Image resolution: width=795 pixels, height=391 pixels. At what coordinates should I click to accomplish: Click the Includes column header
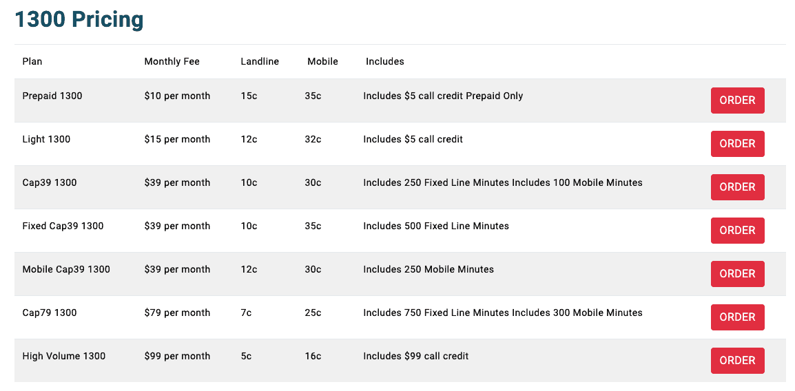tap(384, 61)
